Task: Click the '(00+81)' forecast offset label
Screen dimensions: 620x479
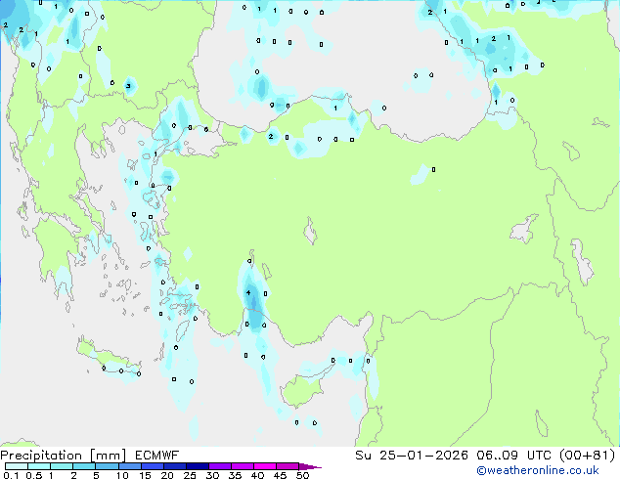Action: pyautogui.click(x=588, y=456)
